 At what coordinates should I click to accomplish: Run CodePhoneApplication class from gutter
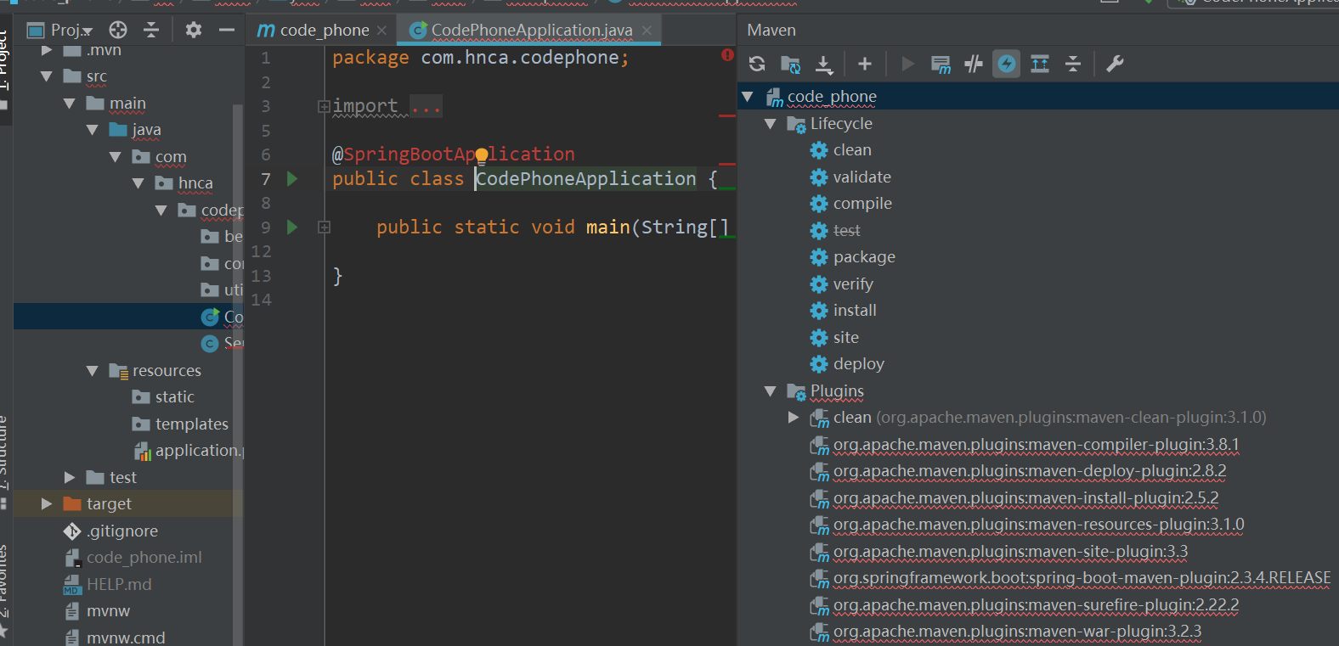click(292, 179)
